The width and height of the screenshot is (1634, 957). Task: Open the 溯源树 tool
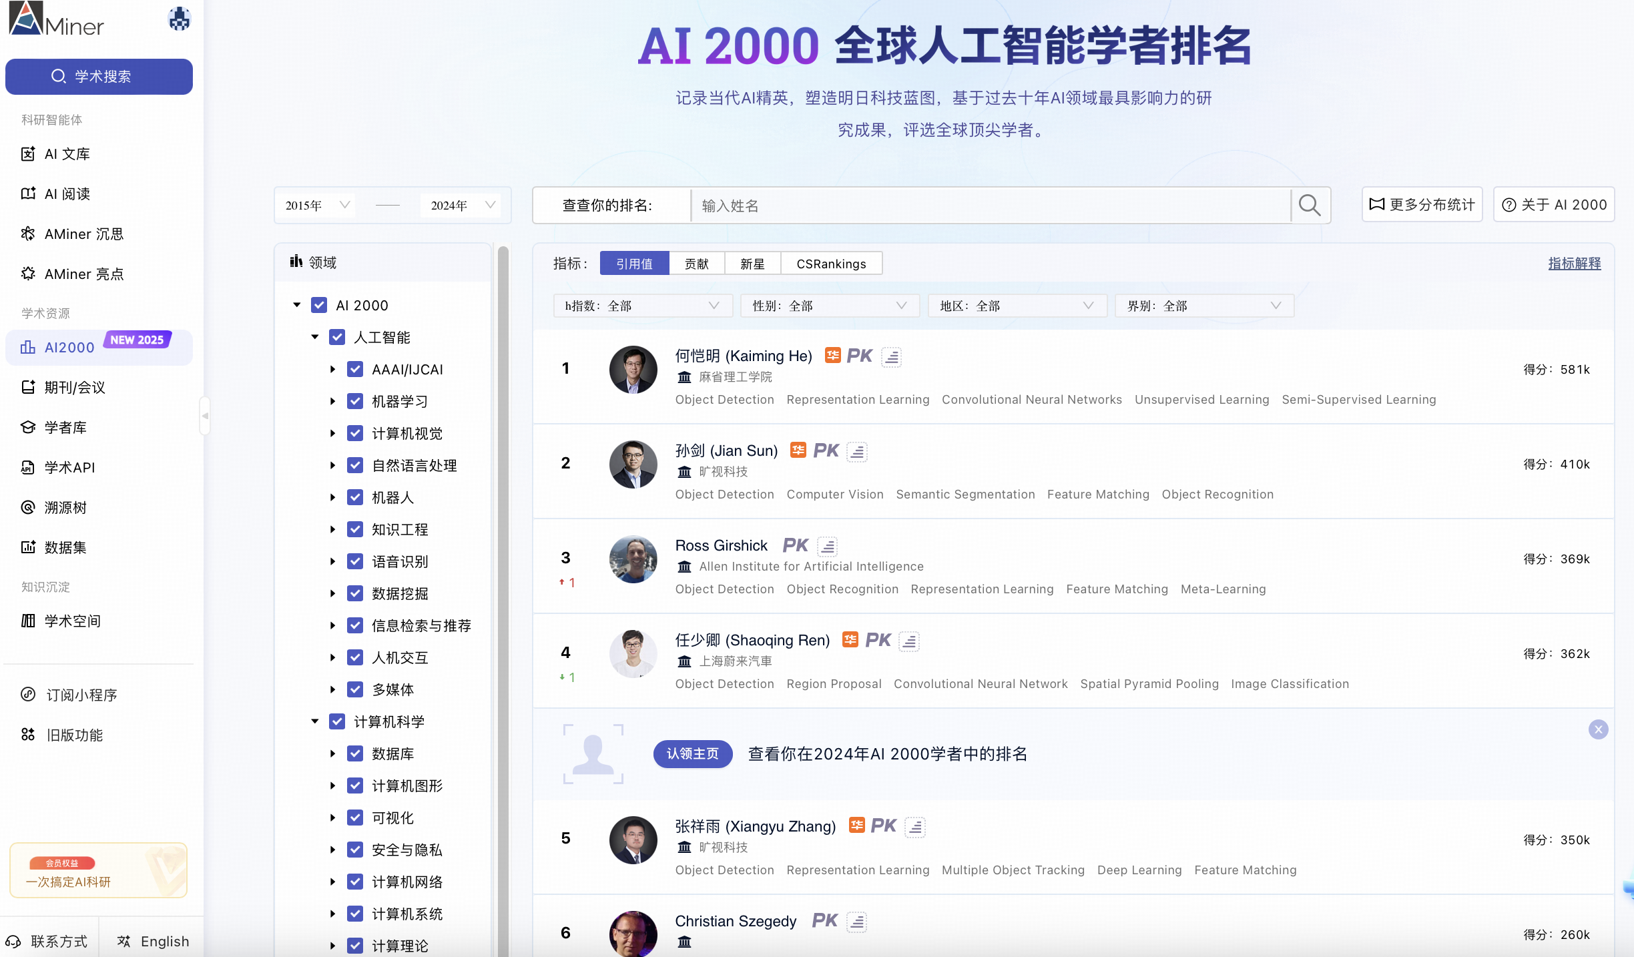pos(65,507)
